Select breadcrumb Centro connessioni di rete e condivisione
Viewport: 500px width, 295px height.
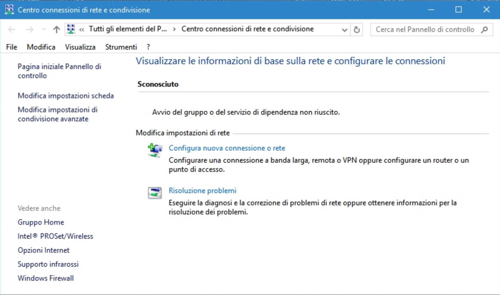(248, 29)
